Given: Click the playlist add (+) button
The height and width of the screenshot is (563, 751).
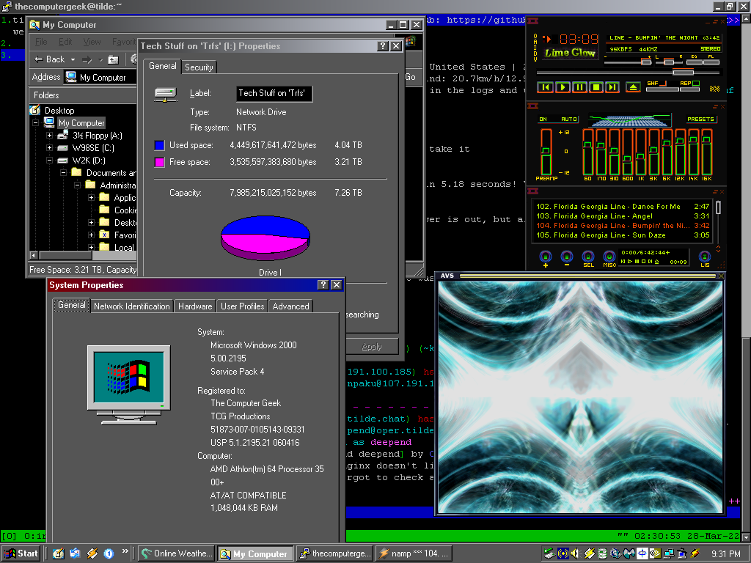Looking at the screenshot, I should point(545,257).
